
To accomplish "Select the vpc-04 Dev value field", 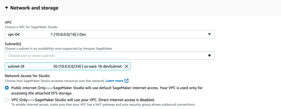I will click(110, 34).
